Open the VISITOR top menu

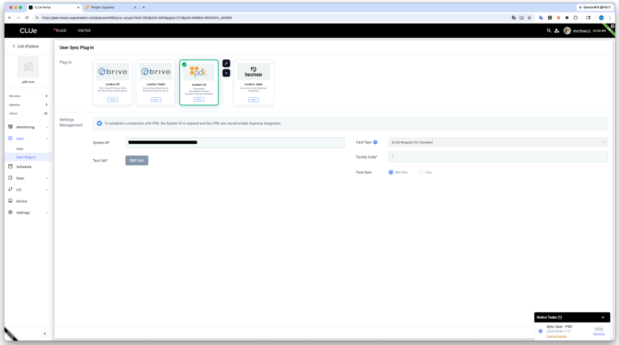[x=84, y=31]
